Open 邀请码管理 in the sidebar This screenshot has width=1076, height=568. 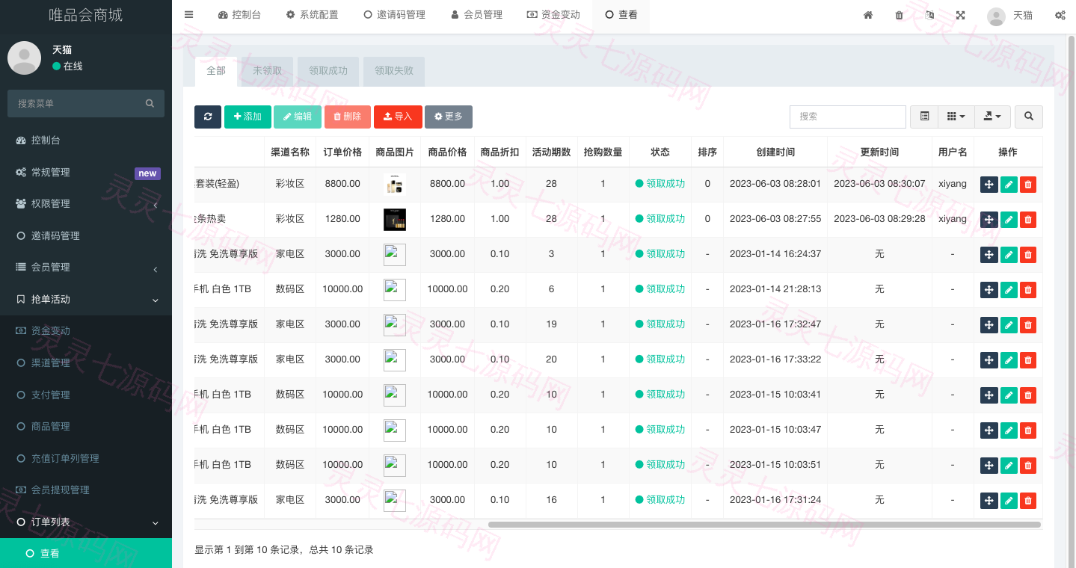pos(86,235)
